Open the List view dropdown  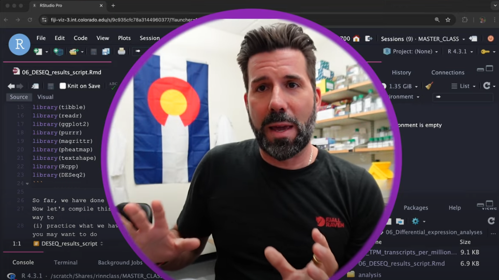(463, 86)
